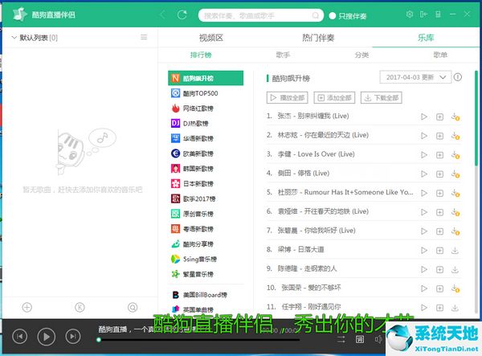Skip to previous track
The height and width of the screenshot is (356, 482).
[19, 337]
